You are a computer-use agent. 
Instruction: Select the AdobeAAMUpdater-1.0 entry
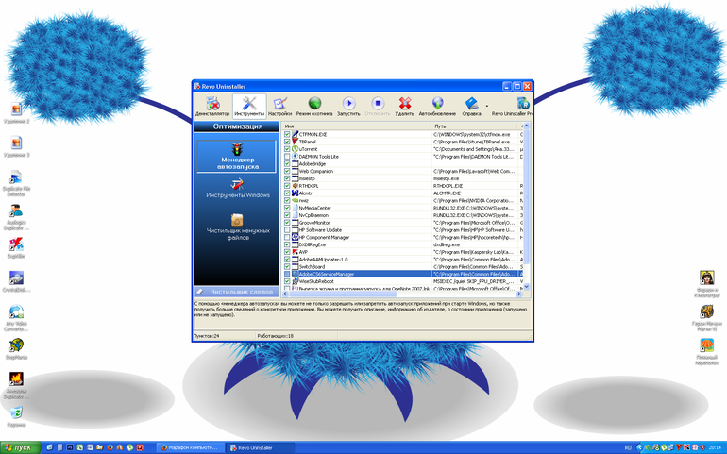402,260
